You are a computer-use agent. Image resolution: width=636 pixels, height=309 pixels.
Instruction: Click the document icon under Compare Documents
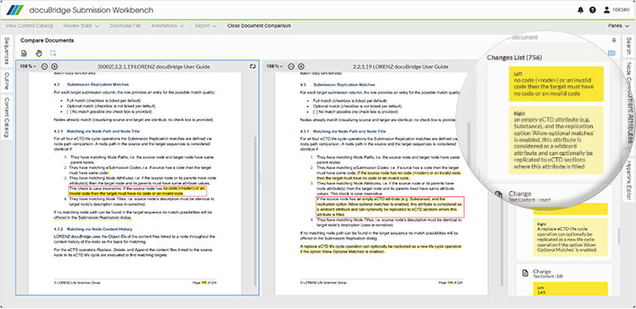coord(24,53)
